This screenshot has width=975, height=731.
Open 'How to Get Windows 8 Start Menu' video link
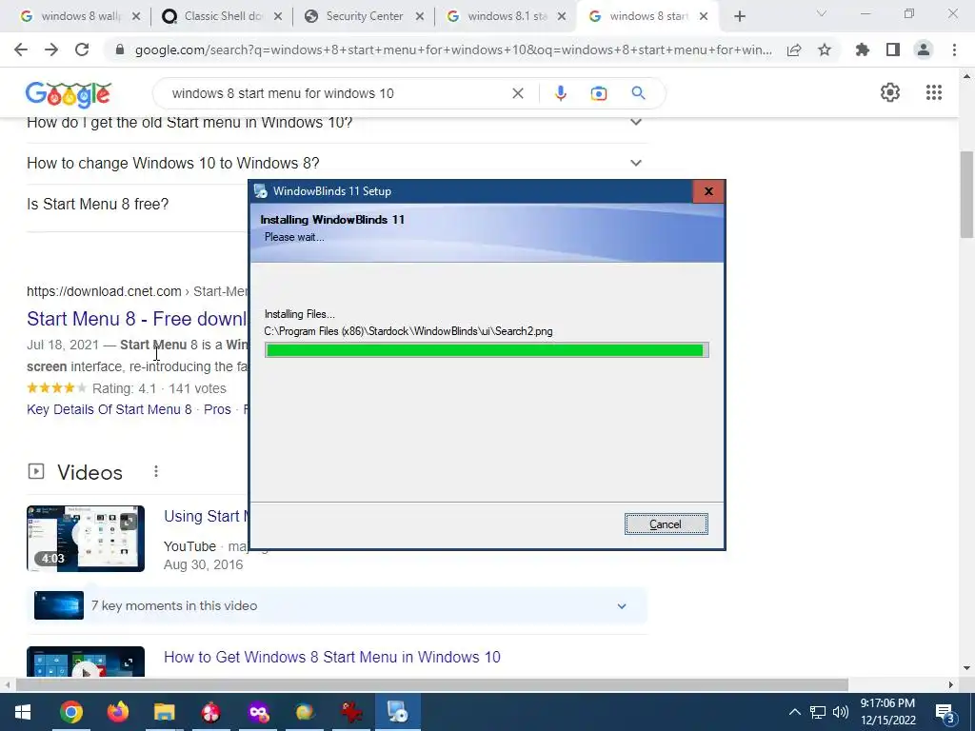click(332, 657)
